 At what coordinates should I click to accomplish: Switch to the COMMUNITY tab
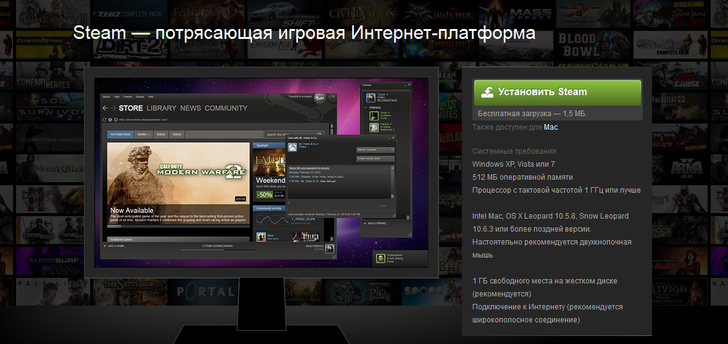pyautogui.click(x=226, y=108)
